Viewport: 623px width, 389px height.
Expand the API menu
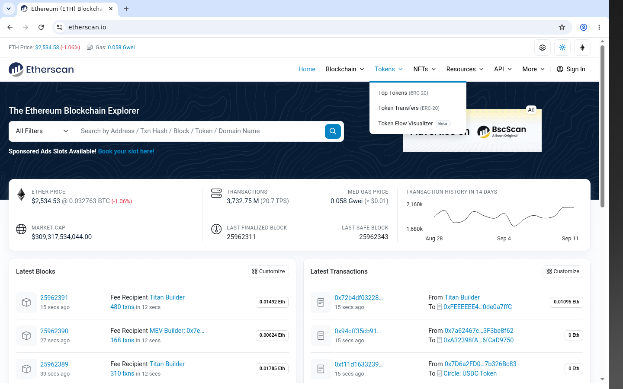[503, 69]
